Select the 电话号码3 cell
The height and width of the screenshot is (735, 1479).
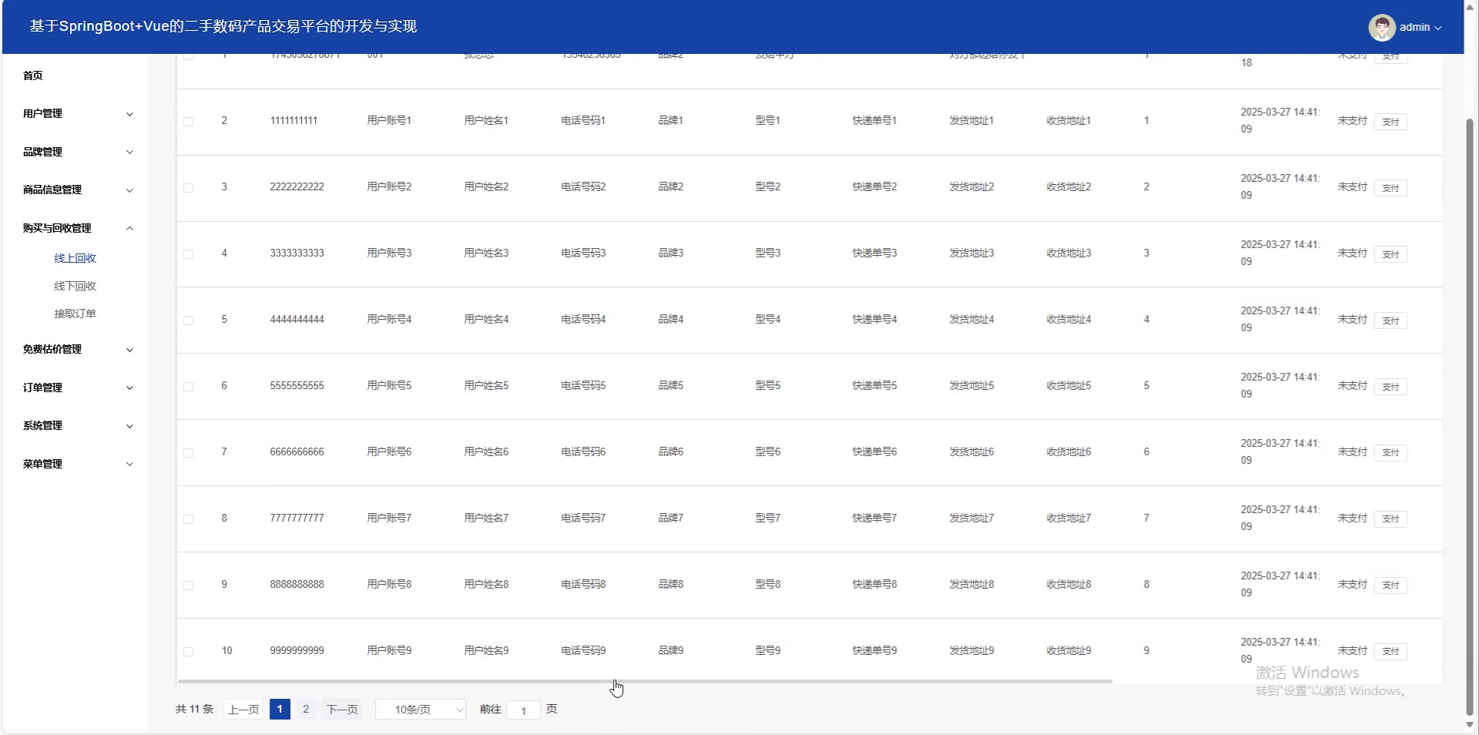tap(583, 253)
